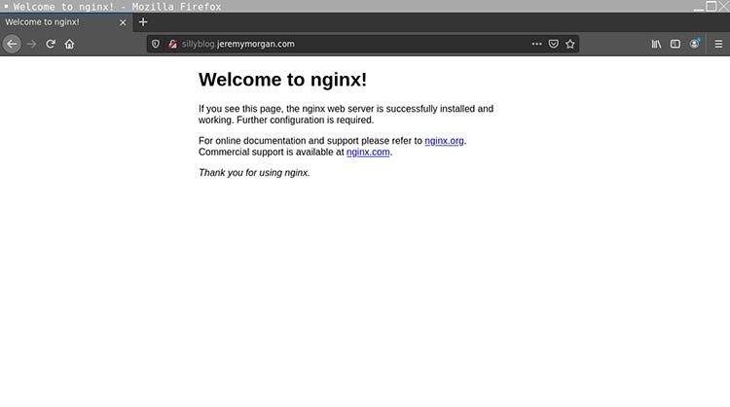
Task: Bookmark this page with the star
Action: 569,44
